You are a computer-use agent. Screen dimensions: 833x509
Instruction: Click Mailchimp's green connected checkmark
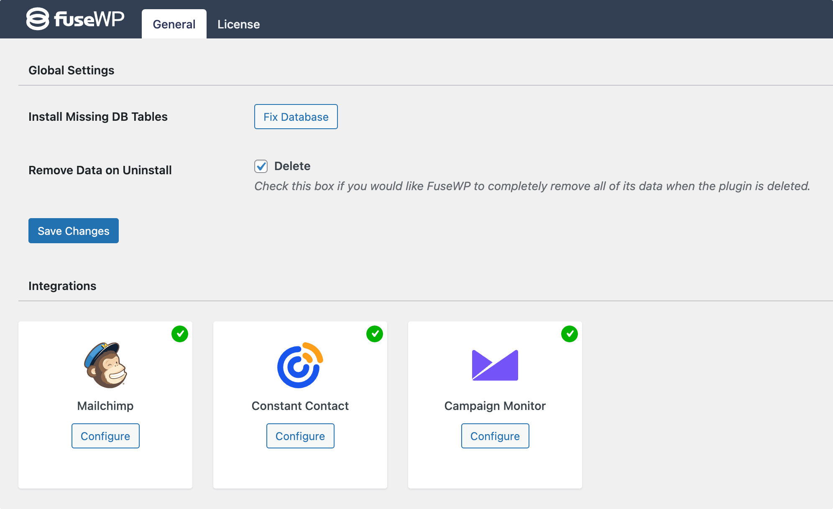click(x=180, y=334)
